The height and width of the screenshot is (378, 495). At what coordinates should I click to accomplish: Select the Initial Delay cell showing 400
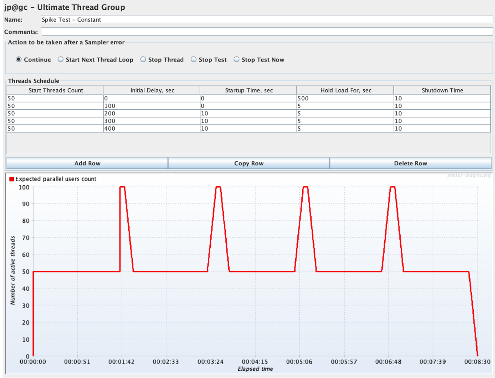tap(152, 129)
